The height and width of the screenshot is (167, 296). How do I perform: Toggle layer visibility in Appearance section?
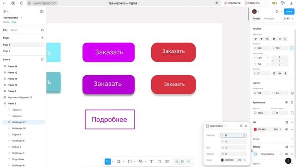pos(287,103)
